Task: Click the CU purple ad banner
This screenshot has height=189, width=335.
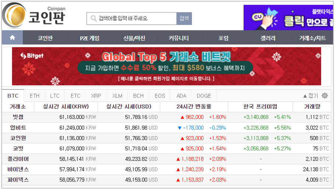Action: tap(288, 18)
